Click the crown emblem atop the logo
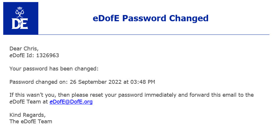Image resolution: width=275 pixels, height=128 pixels. (20, 8)
